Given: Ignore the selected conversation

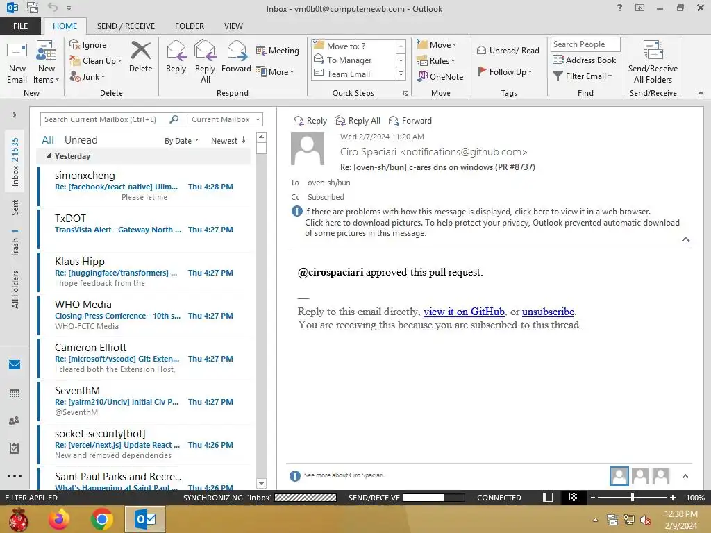Looking at the screenshot, I should click(88, 45).
